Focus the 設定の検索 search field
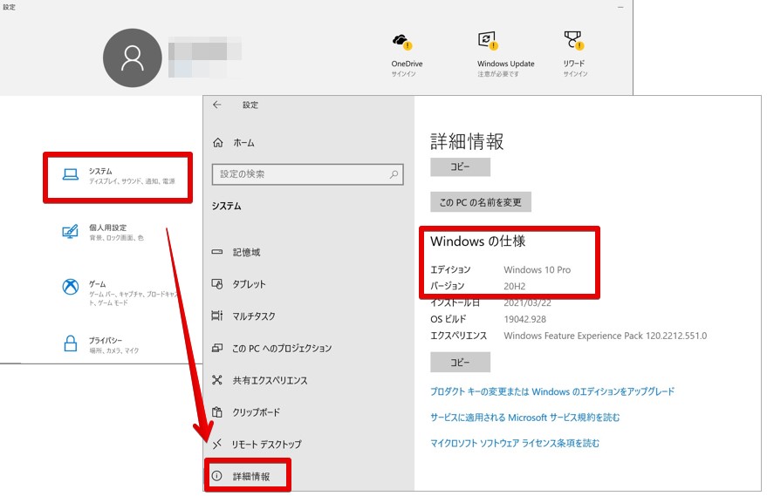This screenshot has width=767, height=496. (308, 174)
